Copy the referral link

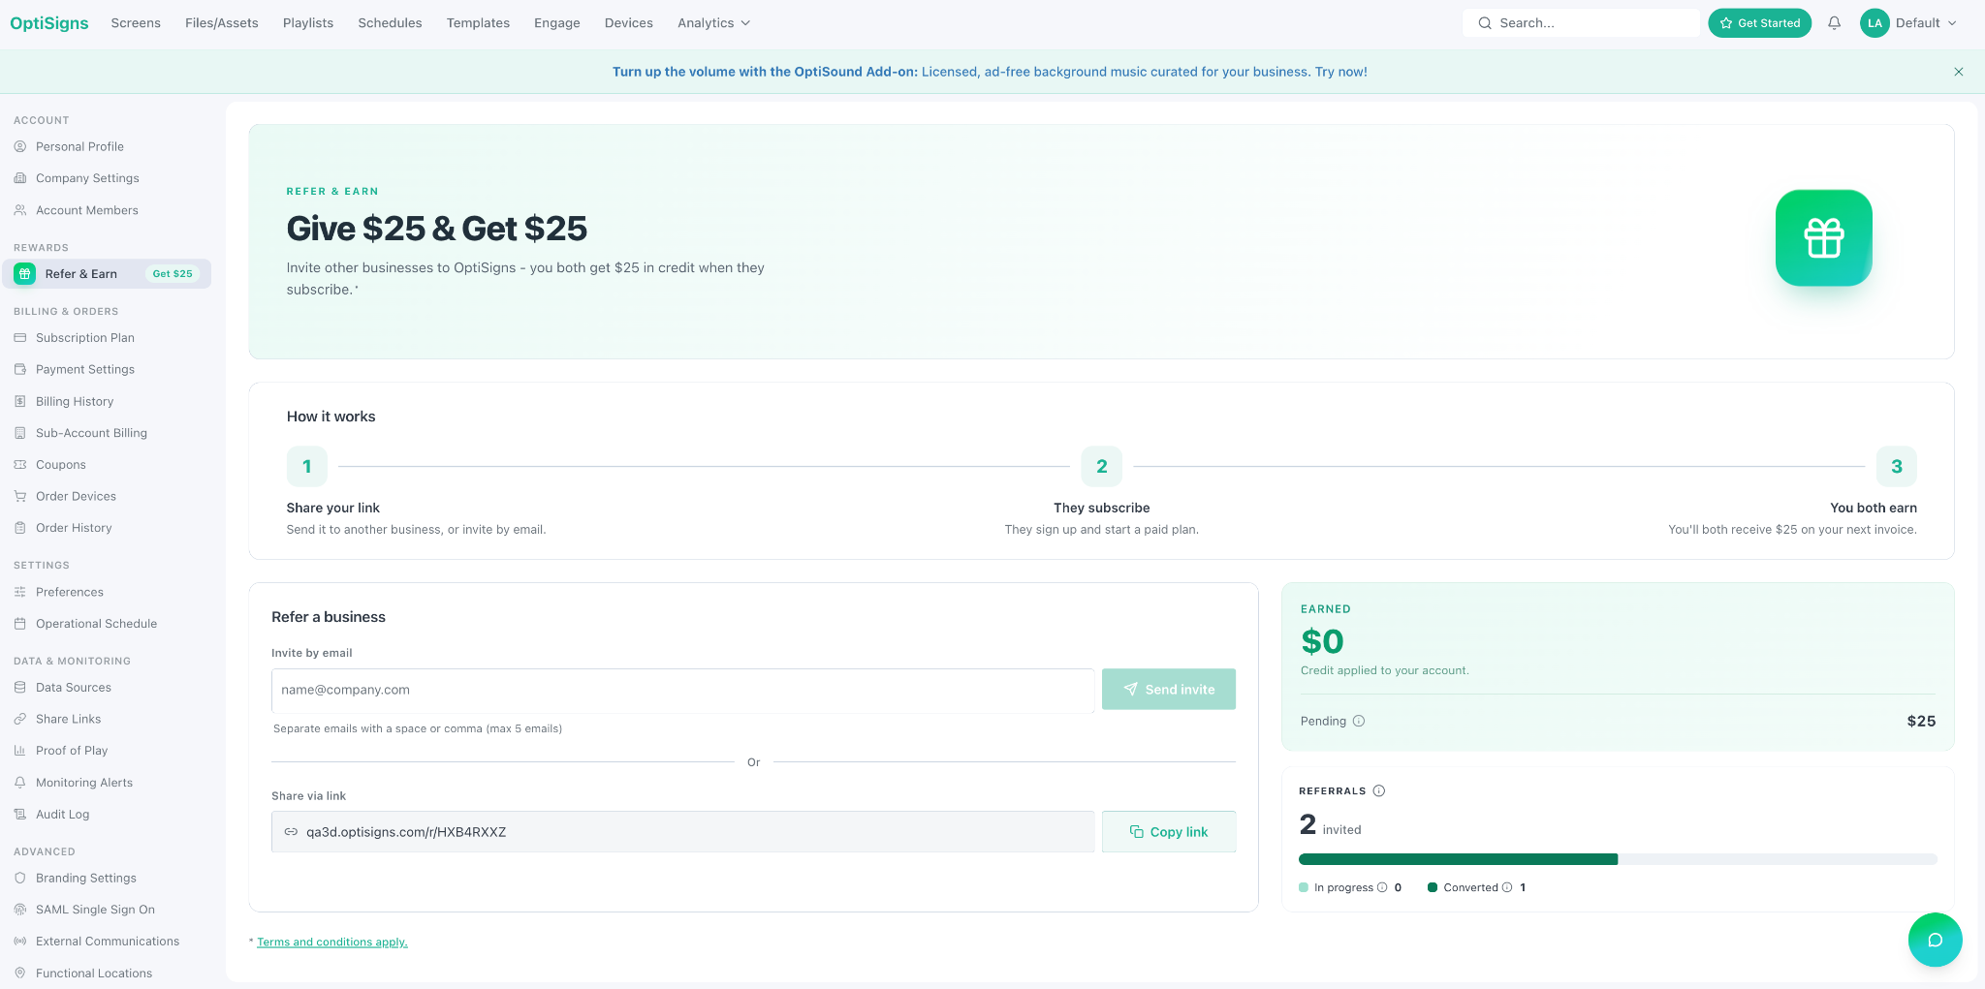1168,832
